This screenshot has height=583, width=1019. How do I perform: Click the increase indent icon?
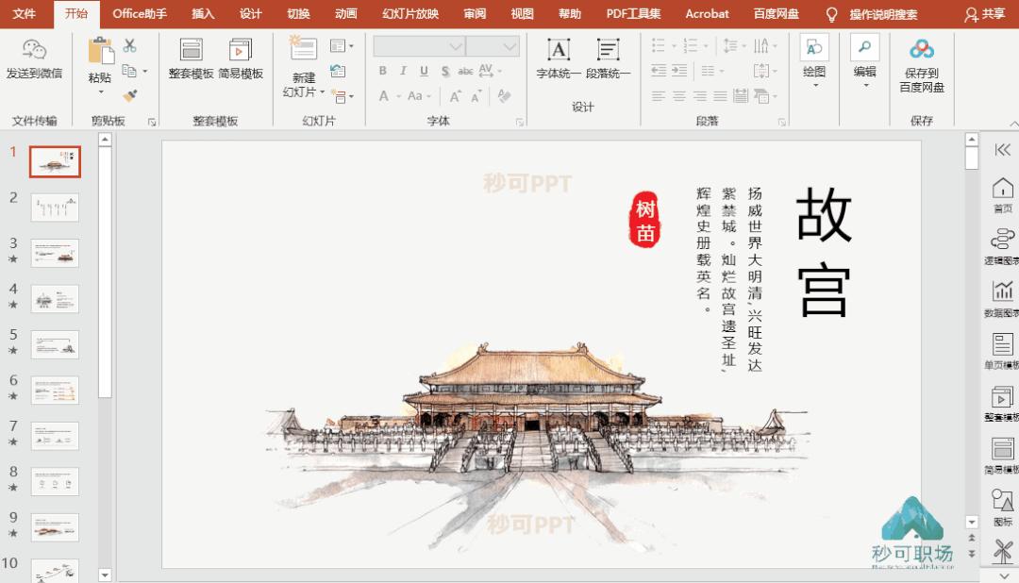click(x=679, y=71)
